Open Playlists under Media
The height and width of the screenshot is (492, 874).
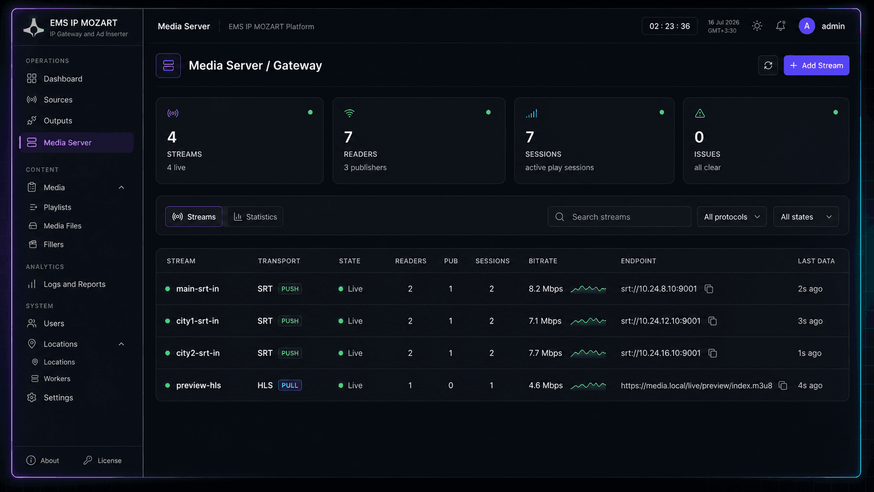coord(57,207)
